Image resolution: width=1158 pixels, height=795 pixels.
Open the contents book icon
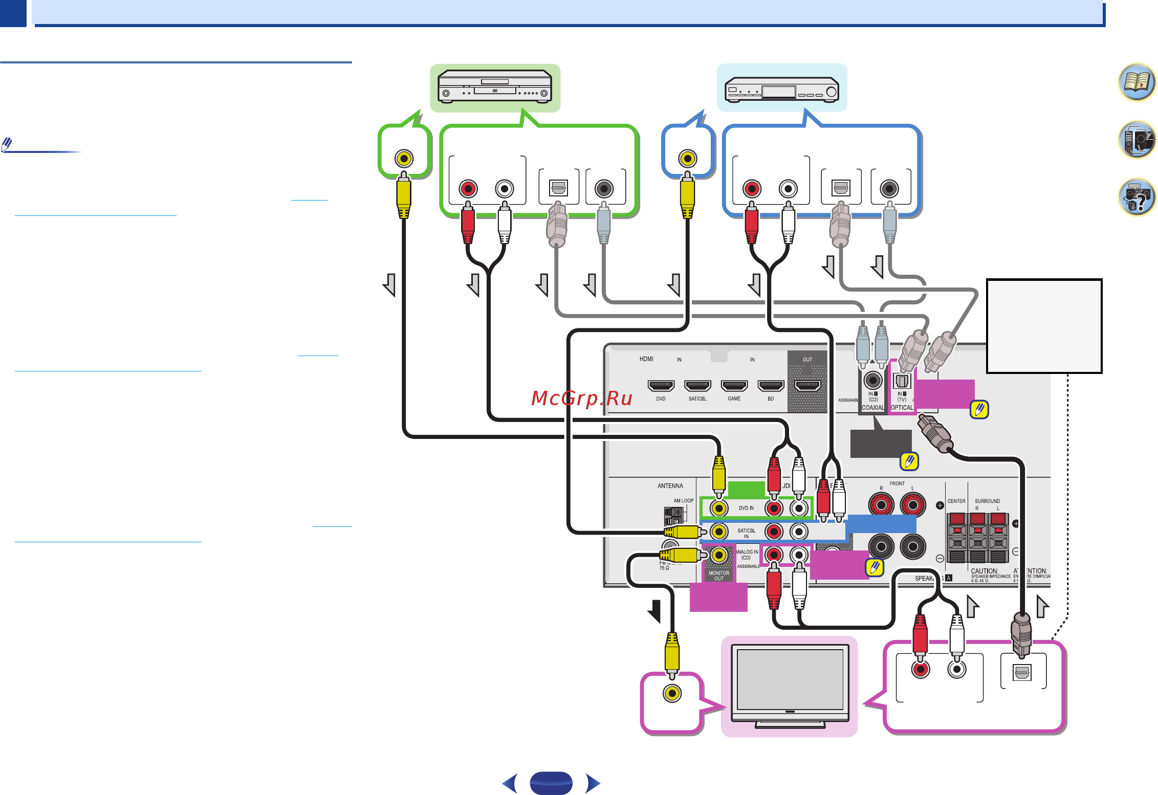(1137, 82)
